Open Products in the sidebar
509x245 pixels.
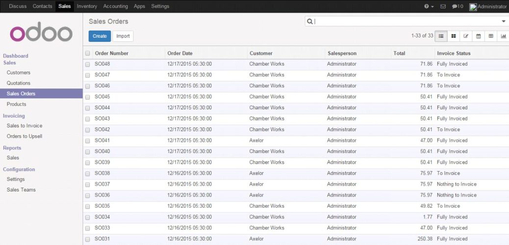[16, 104]
